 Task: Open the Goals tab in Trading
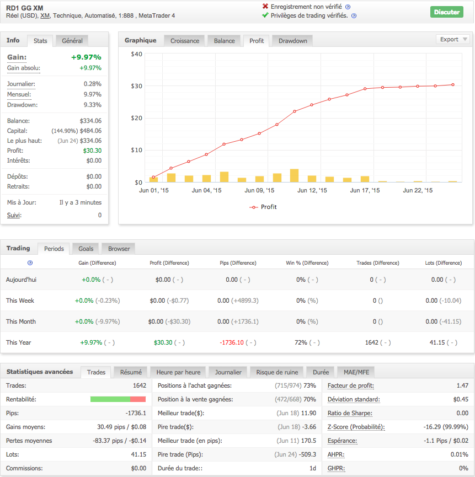click(x=86, y=249)
